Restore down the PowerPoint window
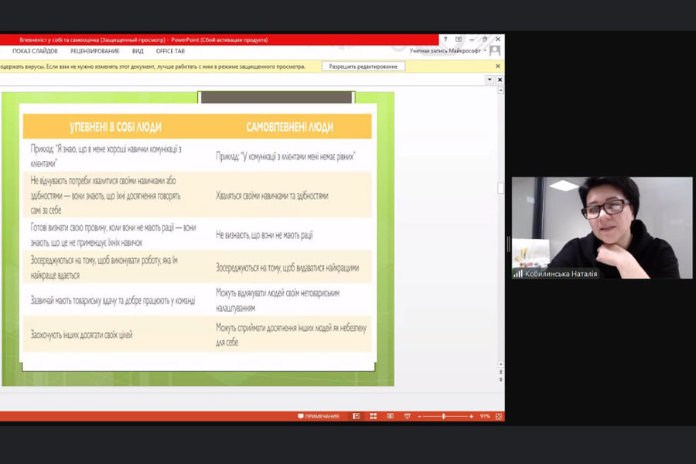Screen dimensions: 696x464 (485, 39)
